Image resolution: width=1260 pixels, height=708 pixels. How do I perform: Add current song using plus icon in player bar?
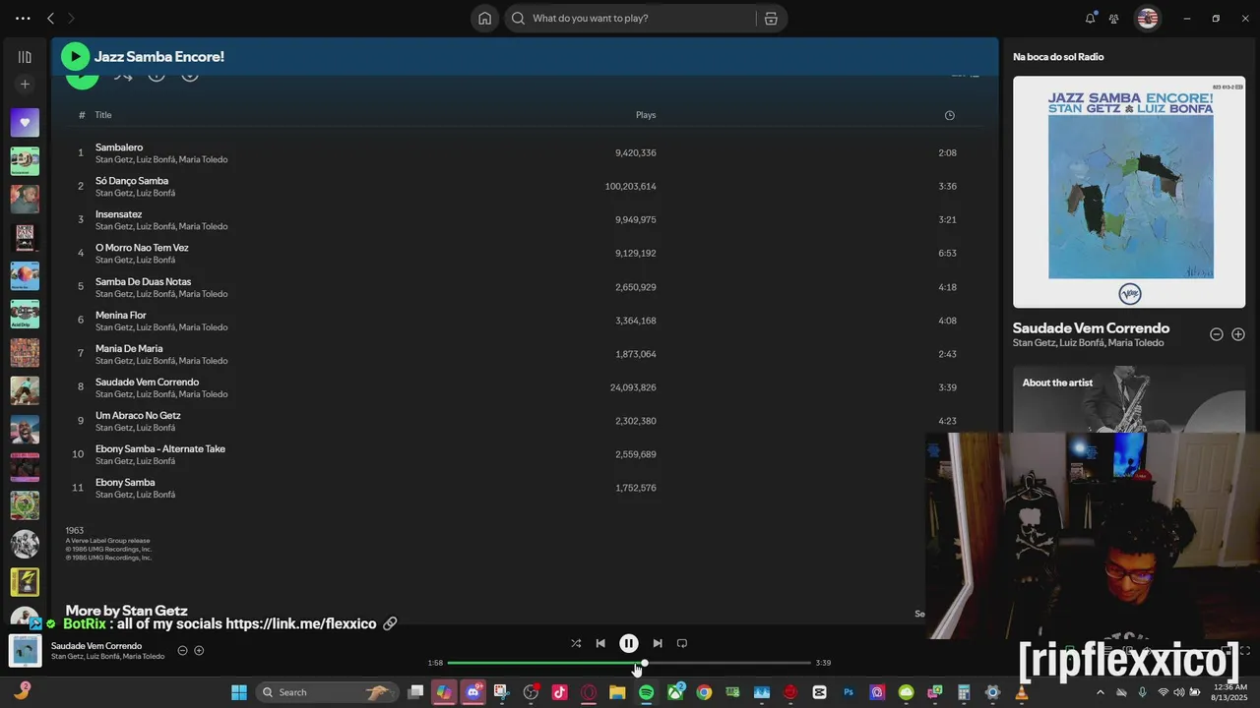coord(199,650)
